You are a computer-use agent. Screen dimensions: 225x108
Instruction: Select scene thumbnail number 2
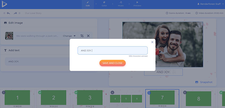tap(53, 98)
